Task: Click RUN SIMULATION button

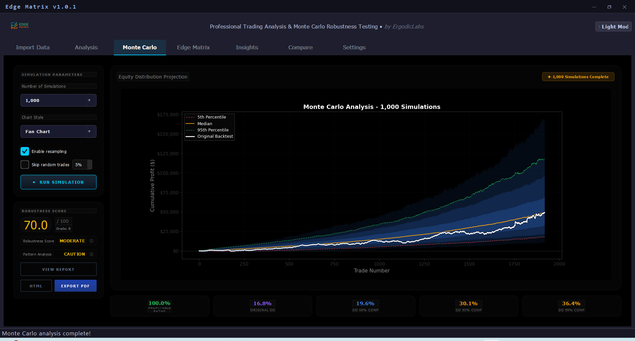Action: 59,182
